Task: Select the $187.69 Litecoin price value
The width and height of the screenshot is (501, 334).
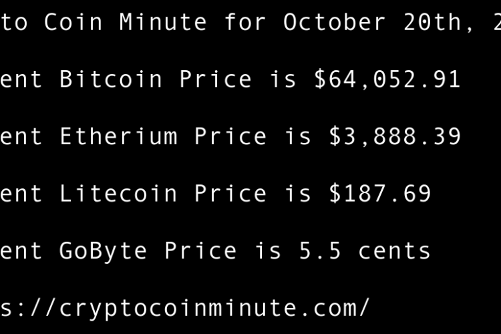Action: pyautogui.click(x=380, y=194)
